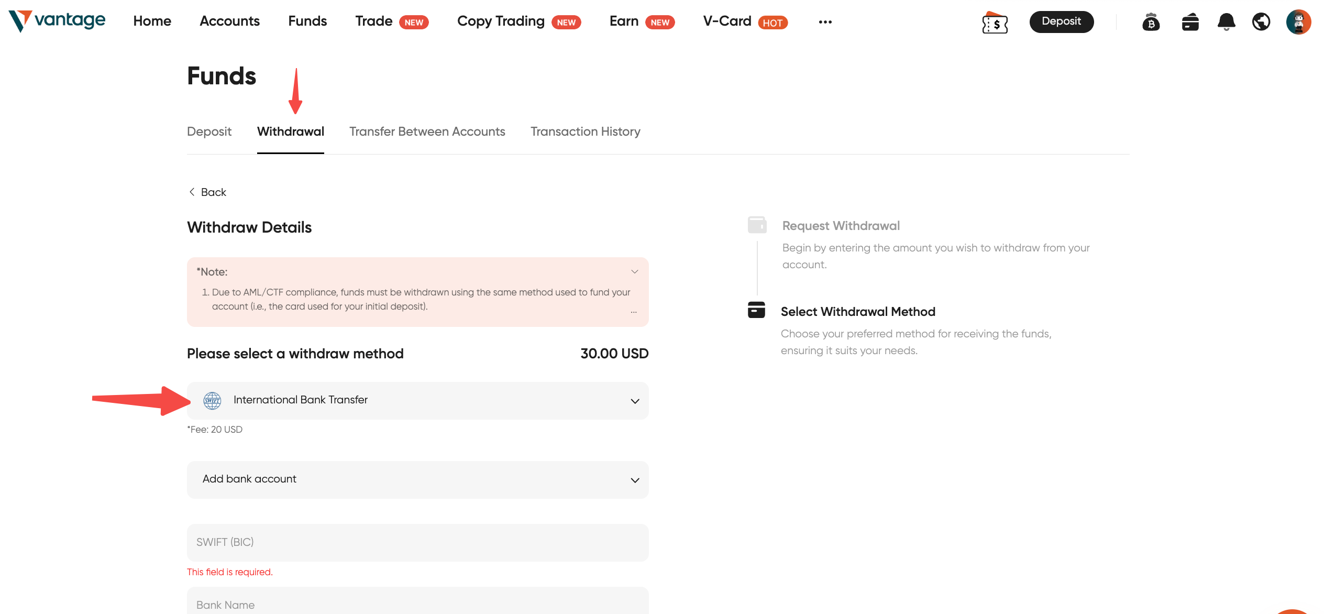Click the Select Withdrawal Method card icon

pos(756,310)
